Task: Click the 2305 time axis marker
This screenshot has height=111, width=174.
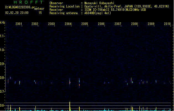Action: 85,24
